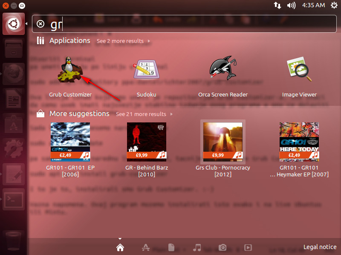Image resolution: width=341 pixels, height=255 pixels.
Task: Open network indicator menu
Action: coord(277,5)
